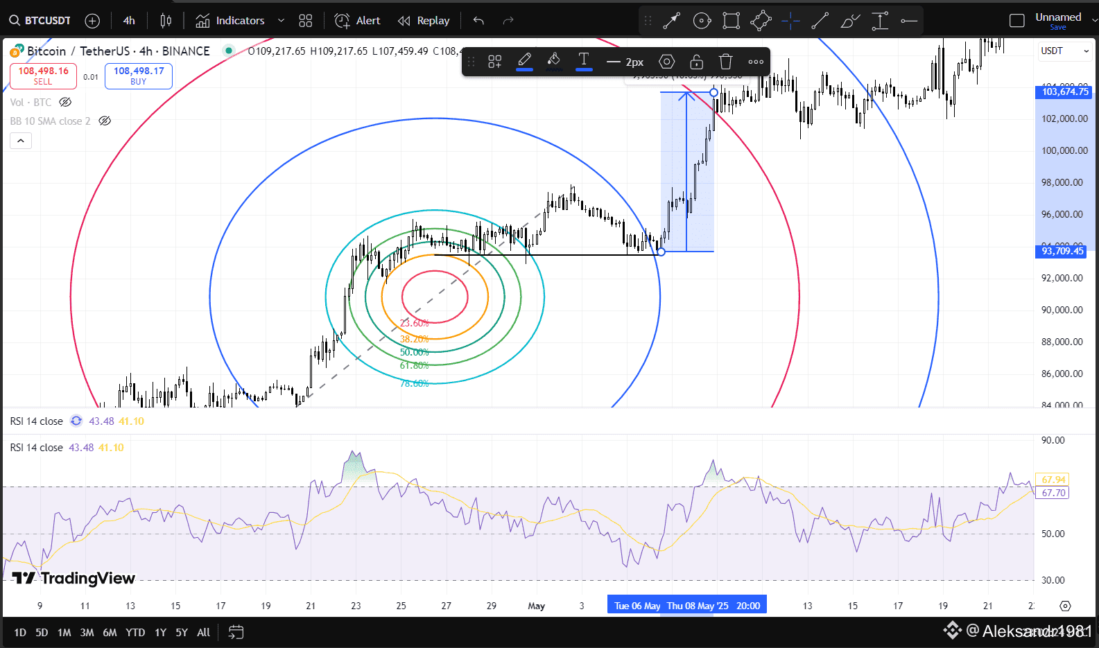Open the Alert creation button
Screen dimensions: 1099x648
coord(358,21)
